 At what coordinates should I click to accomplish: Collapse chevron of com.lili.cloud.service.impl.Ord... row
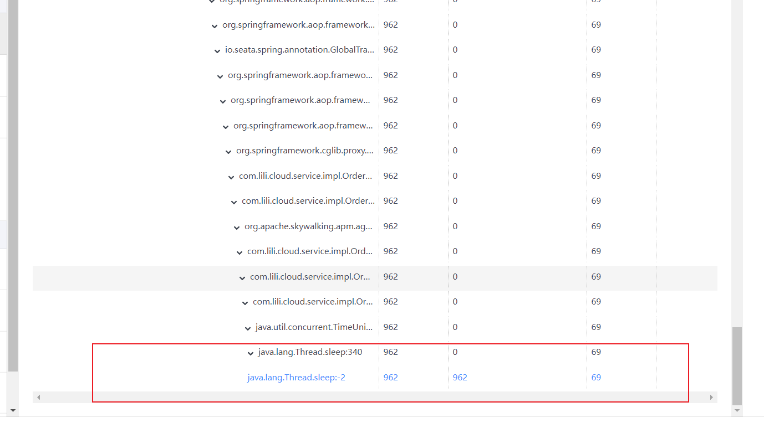point(240,252)
